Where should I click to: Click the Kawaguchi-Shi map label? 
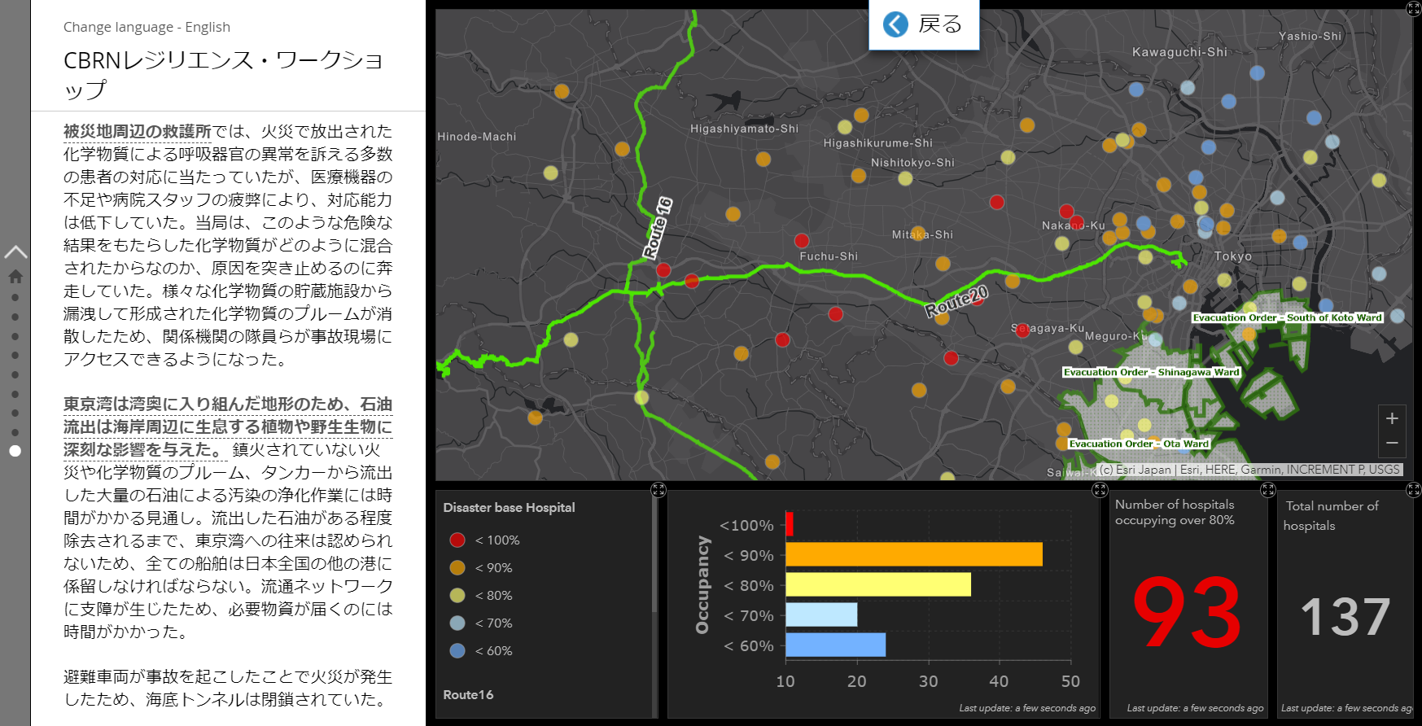pos(1179,52)
